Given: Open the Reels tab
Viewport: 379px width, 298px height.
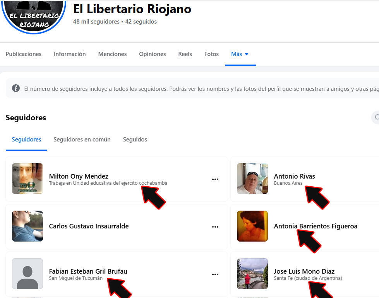Looking at the screenshot, I should pyautogui.click(x=185, y=54).
